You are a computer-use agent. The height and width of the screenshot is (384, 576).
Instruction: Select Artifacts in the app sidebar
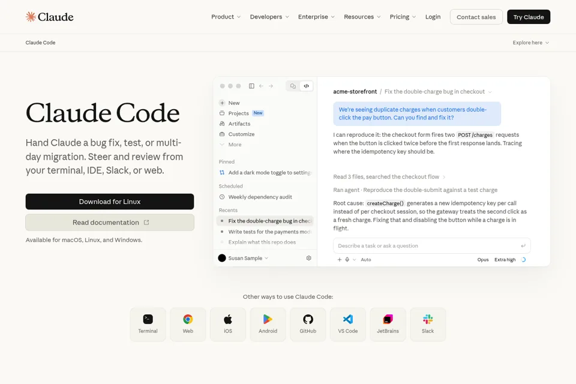pyautogui.click(x=239, y=124)
